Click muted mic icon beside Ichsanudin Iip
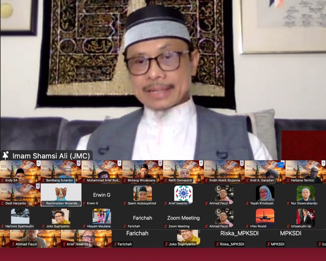The image size is (326, 261). coord(288,226)
